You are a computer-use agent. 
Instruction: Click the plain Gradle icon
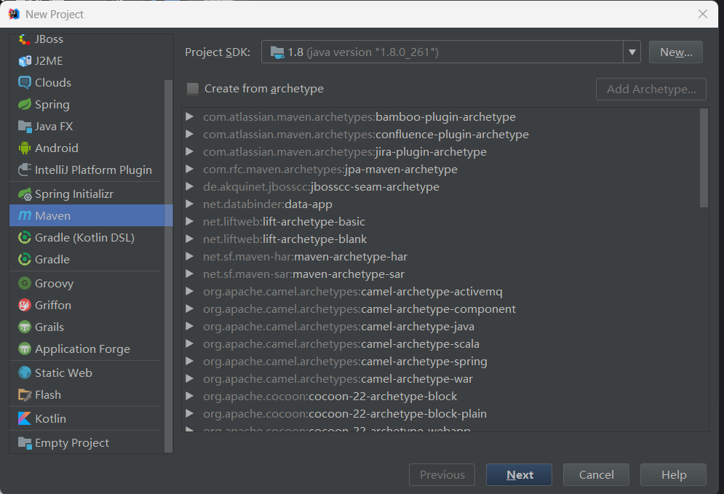pyautogui.click(x=25, y=260)
